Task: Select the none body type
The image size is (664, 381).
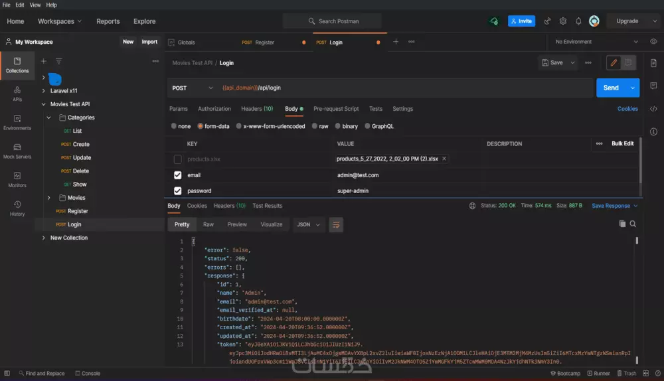Action: point(173,126)
